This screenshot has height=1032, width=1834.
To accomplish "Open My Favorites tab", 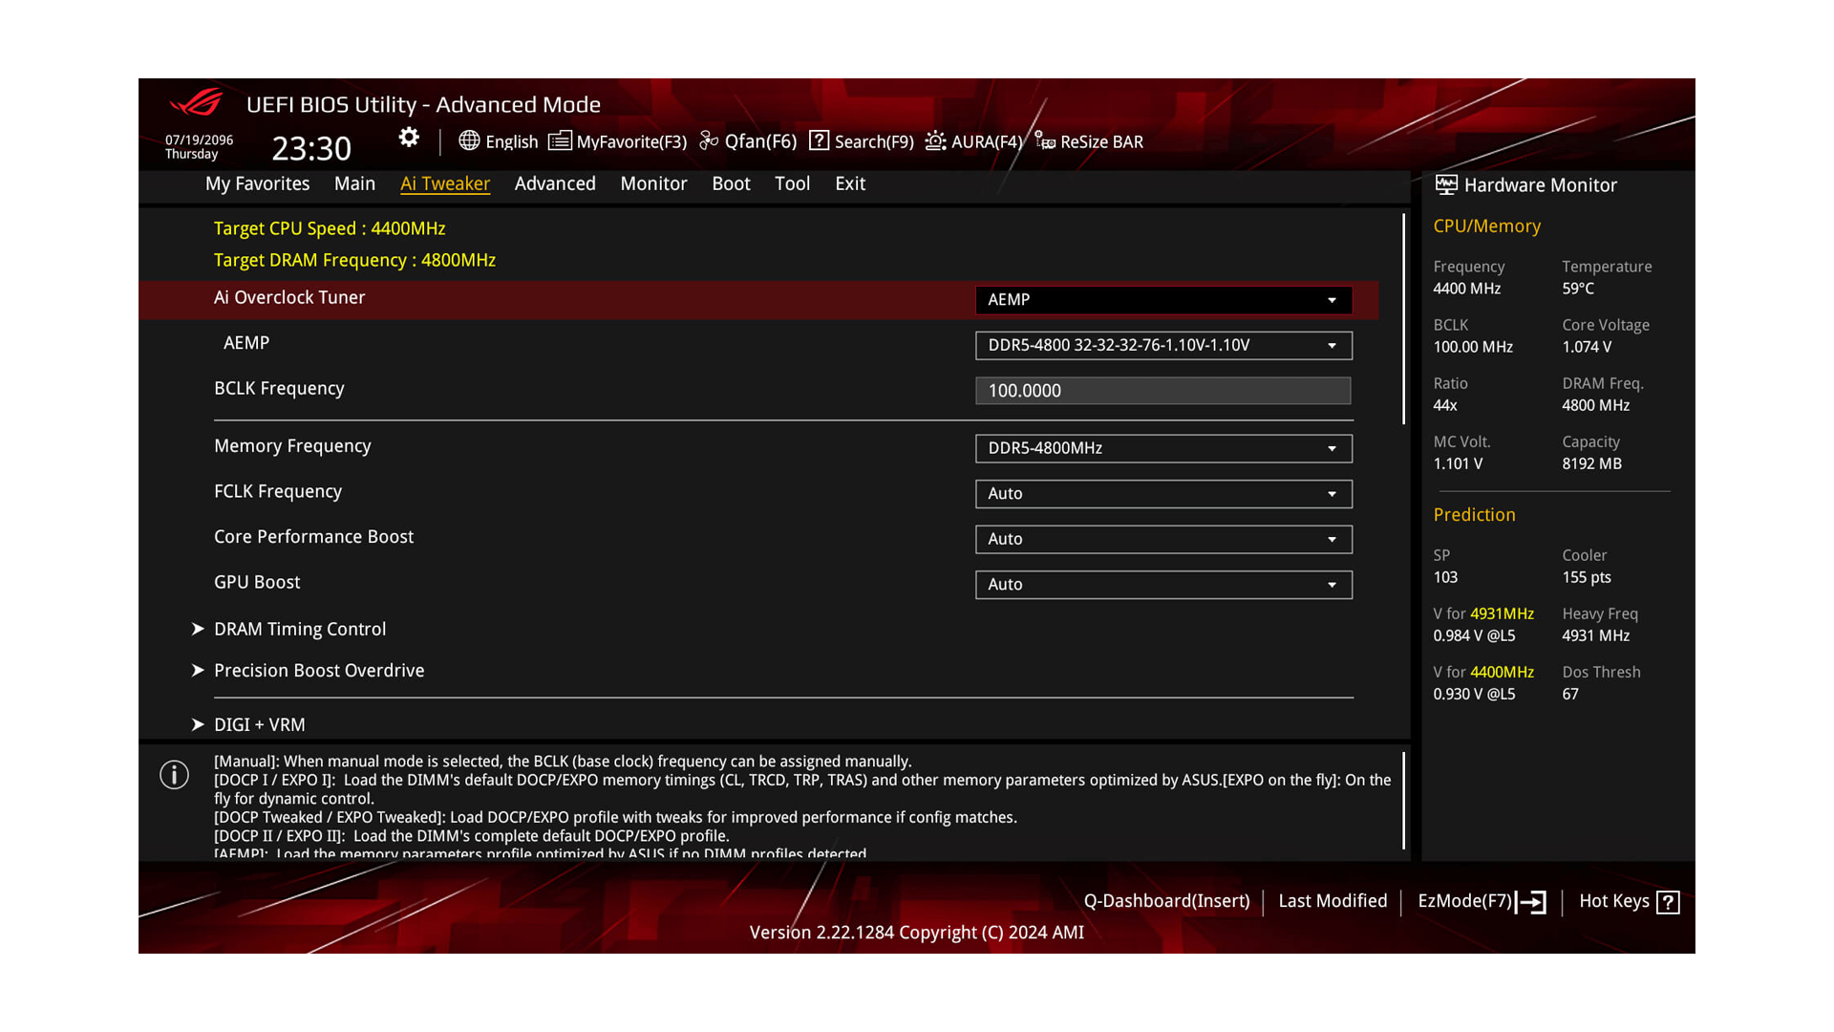I will click(x=257, y=183).
